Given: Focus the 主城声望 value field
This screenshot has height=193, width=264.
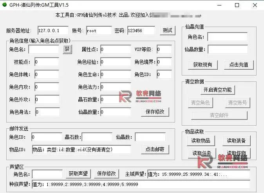Looking at the screenshot, I should [199, 174].
